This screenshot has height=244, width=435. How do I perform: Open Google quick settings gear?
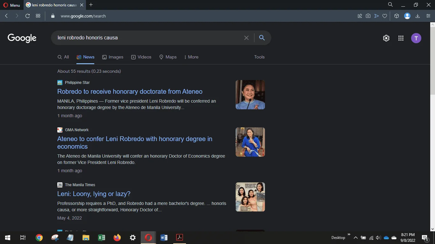(x=386, y=38)
